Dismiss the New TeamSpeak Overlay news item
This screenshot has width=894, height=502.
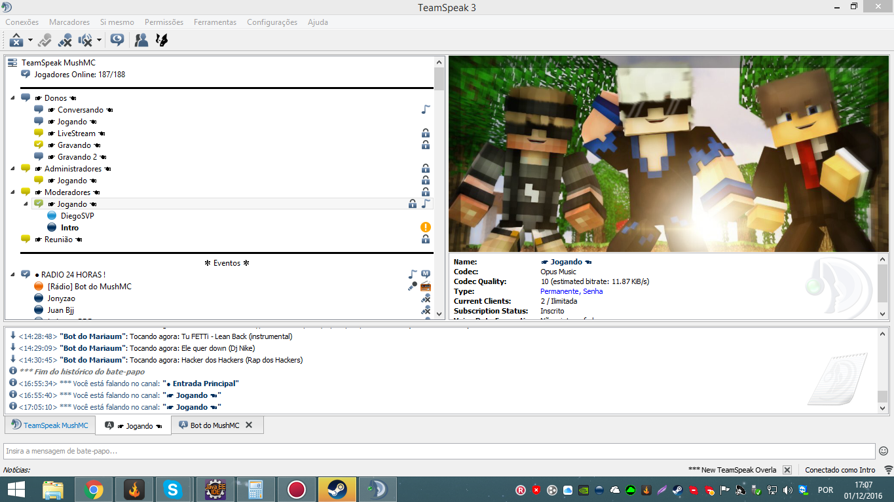[787, 470]
